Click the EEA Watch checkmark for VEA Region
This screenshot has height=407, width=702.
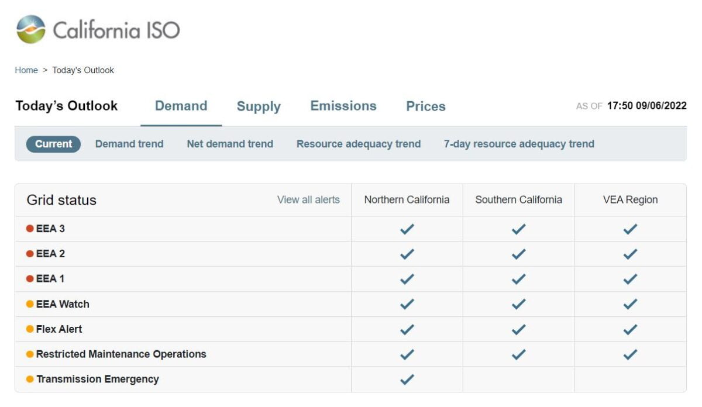point(630,304)
